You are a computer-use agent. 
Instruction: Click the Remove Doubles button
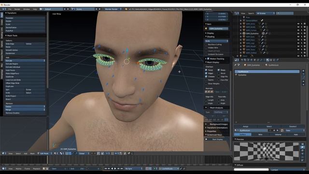tap(25, 113)
